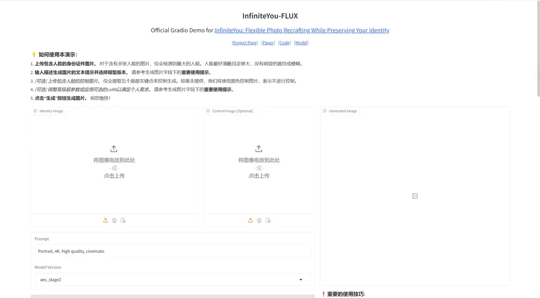Open the Model Version dropdown arrow
Screen dimensions: 540x298
(x=300, y=280)
